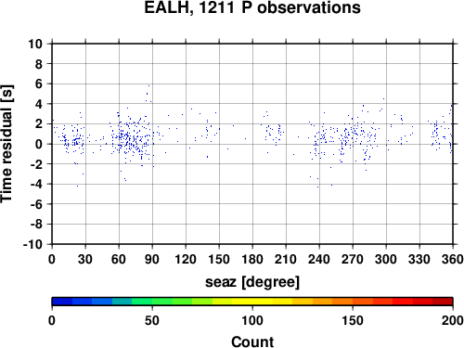The height and width of the screenshot is (348, 464).
Task: Click the colorbar tick label 150
Action: click(x=353, y=320)
